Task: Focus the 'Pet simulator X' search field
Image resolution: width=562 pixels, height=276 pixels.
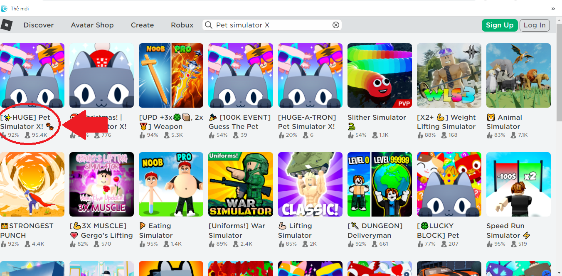Action: 272,25
